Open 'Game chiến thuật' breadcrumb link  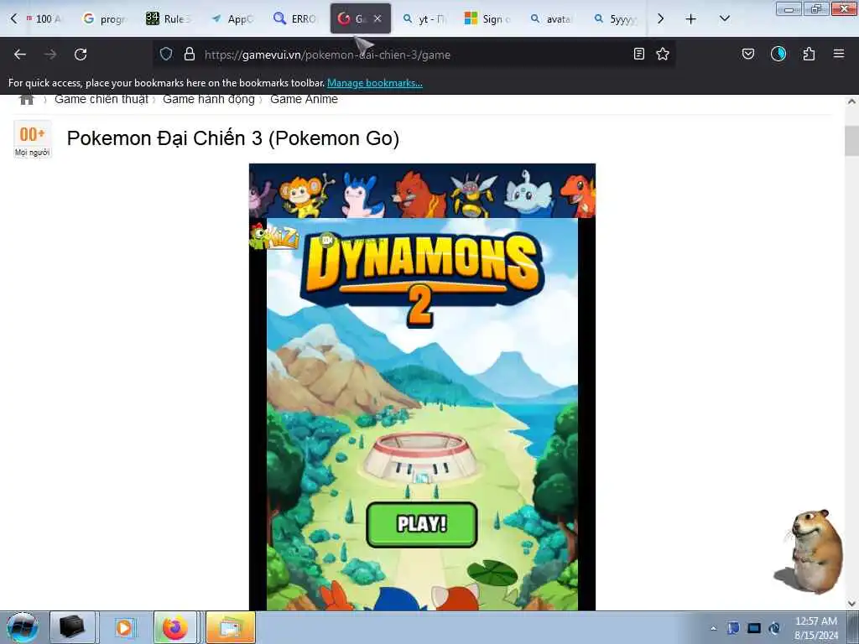pos(102,99)
